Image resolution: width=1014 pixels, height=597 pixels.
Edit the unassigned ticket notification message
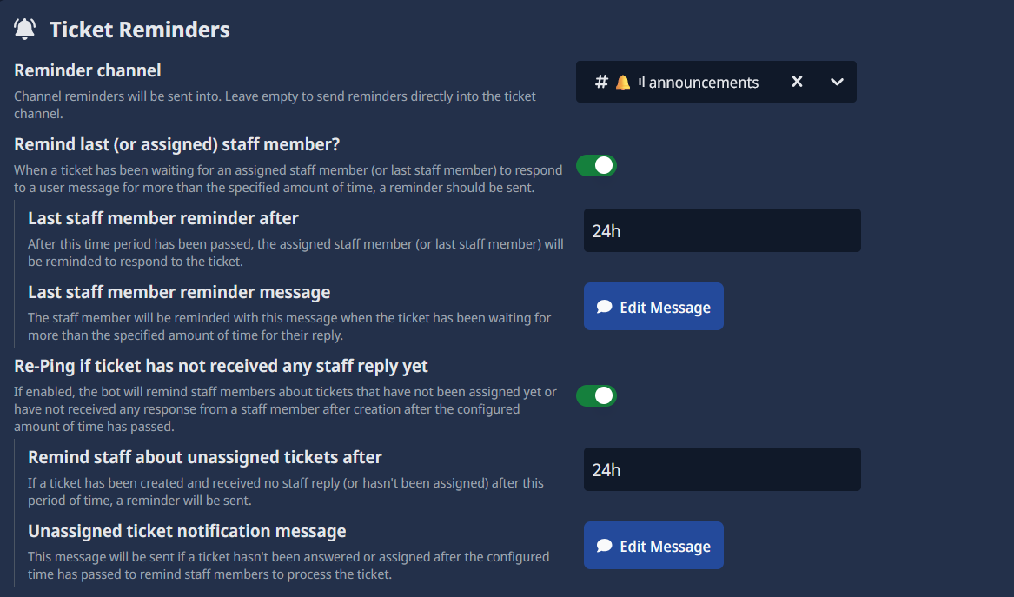pyautogui.click(x=653, y=545)
